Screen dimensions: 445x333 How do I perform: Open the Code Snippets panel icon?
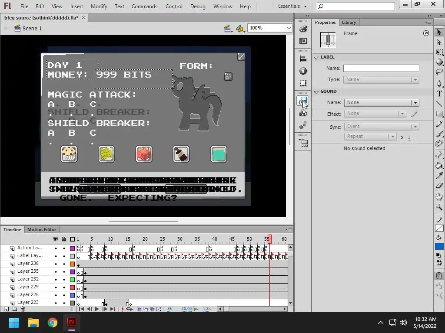pyautogui.click(x=303, y=101)
